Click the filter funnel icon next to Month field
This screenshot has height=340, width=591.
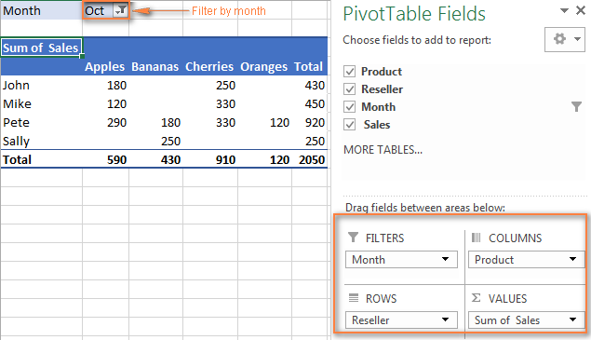(576, 107)
